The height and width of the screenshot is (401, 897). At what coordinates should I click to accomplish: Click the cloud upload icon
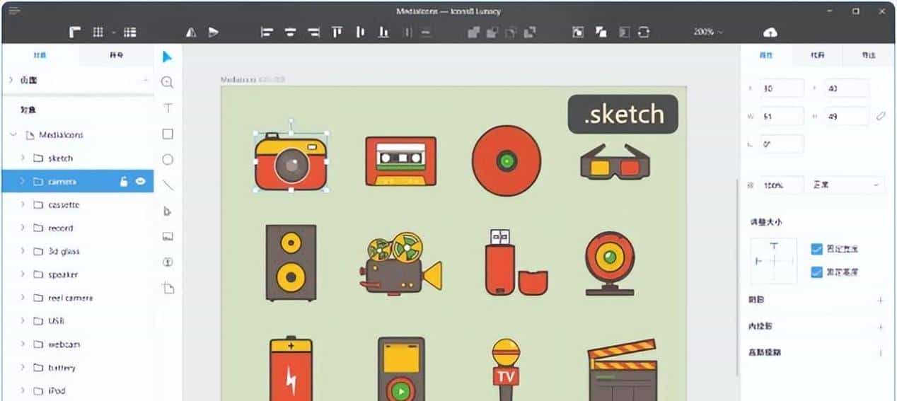(770, 33)
